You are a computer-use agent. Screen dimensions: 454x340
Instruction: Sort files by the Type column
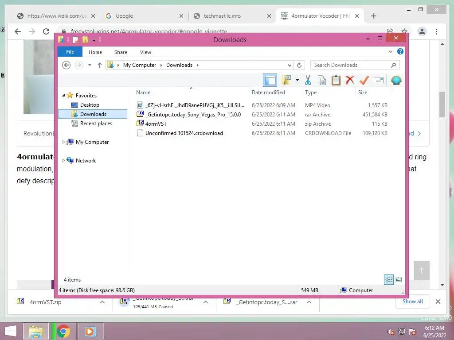pos(329,93)
